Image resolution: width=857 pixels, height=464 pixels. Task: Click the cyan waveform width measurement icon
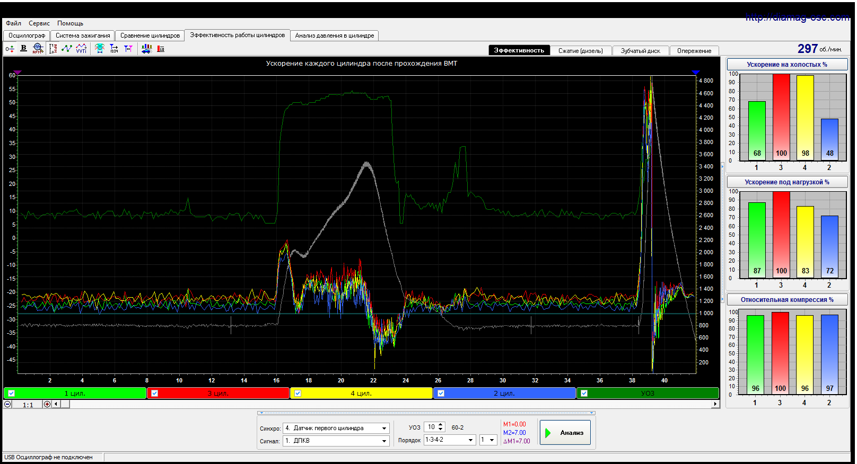point(100,49)
